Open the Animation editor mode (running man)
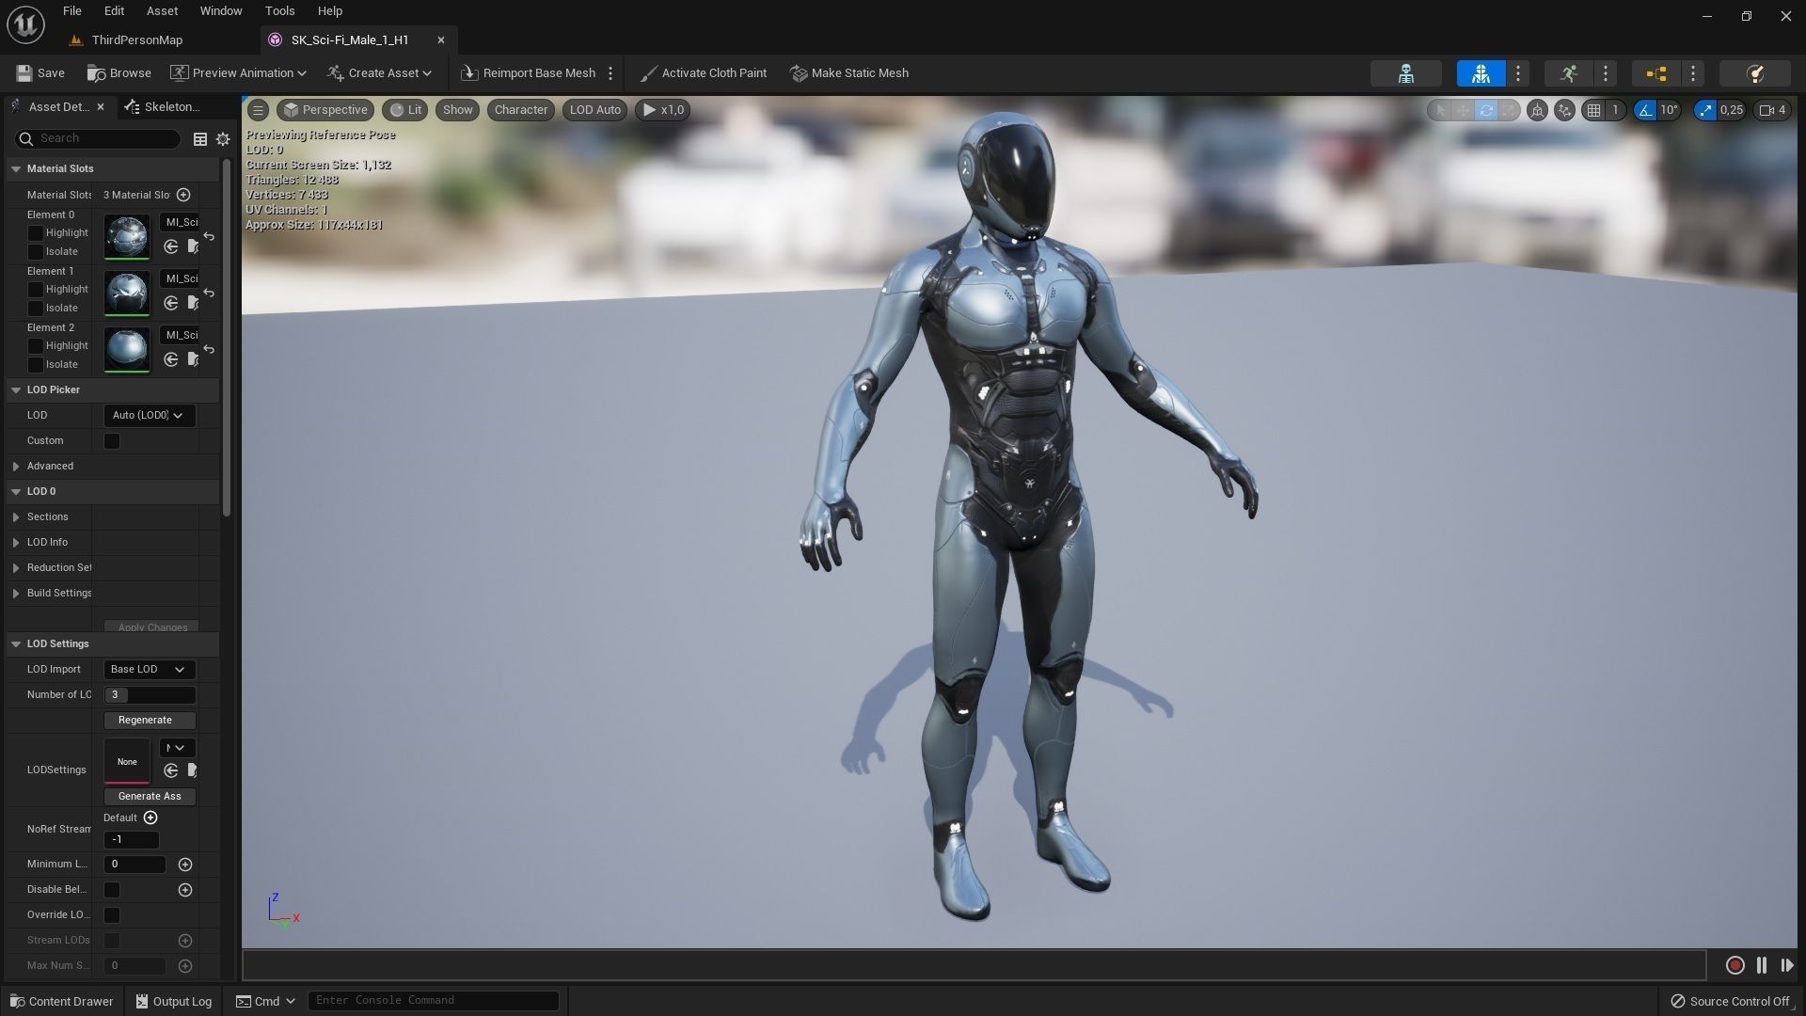This screenshot has width=1806, height=1016. pos(1568,73)
